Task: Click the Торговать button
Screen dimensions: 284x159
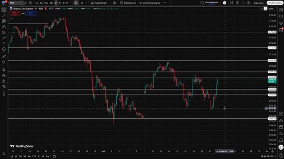Action: coord(259,3)
